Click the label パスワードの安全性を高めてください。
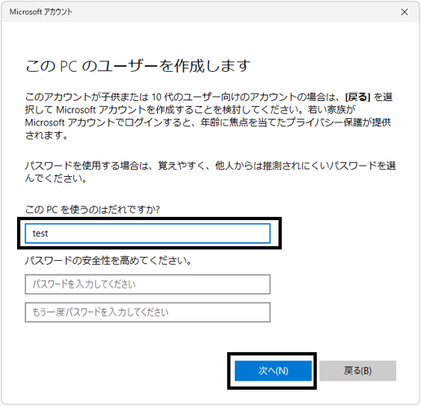The width and height of the screenshot is (421, 406). pos(108,261)
